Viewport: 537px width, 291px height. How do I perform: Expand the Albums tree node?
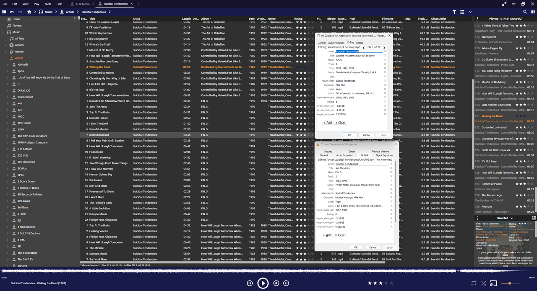point(5,45)
